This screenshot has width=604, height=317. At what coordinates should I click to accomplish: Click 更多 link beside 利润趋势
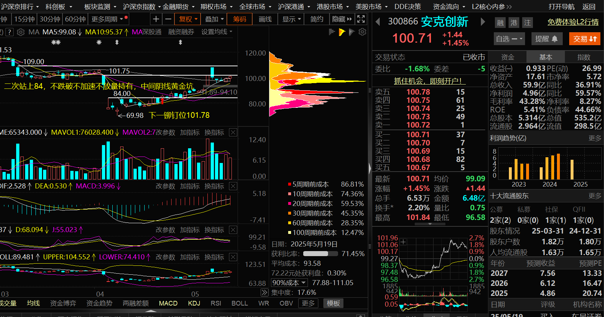point(595,138)
